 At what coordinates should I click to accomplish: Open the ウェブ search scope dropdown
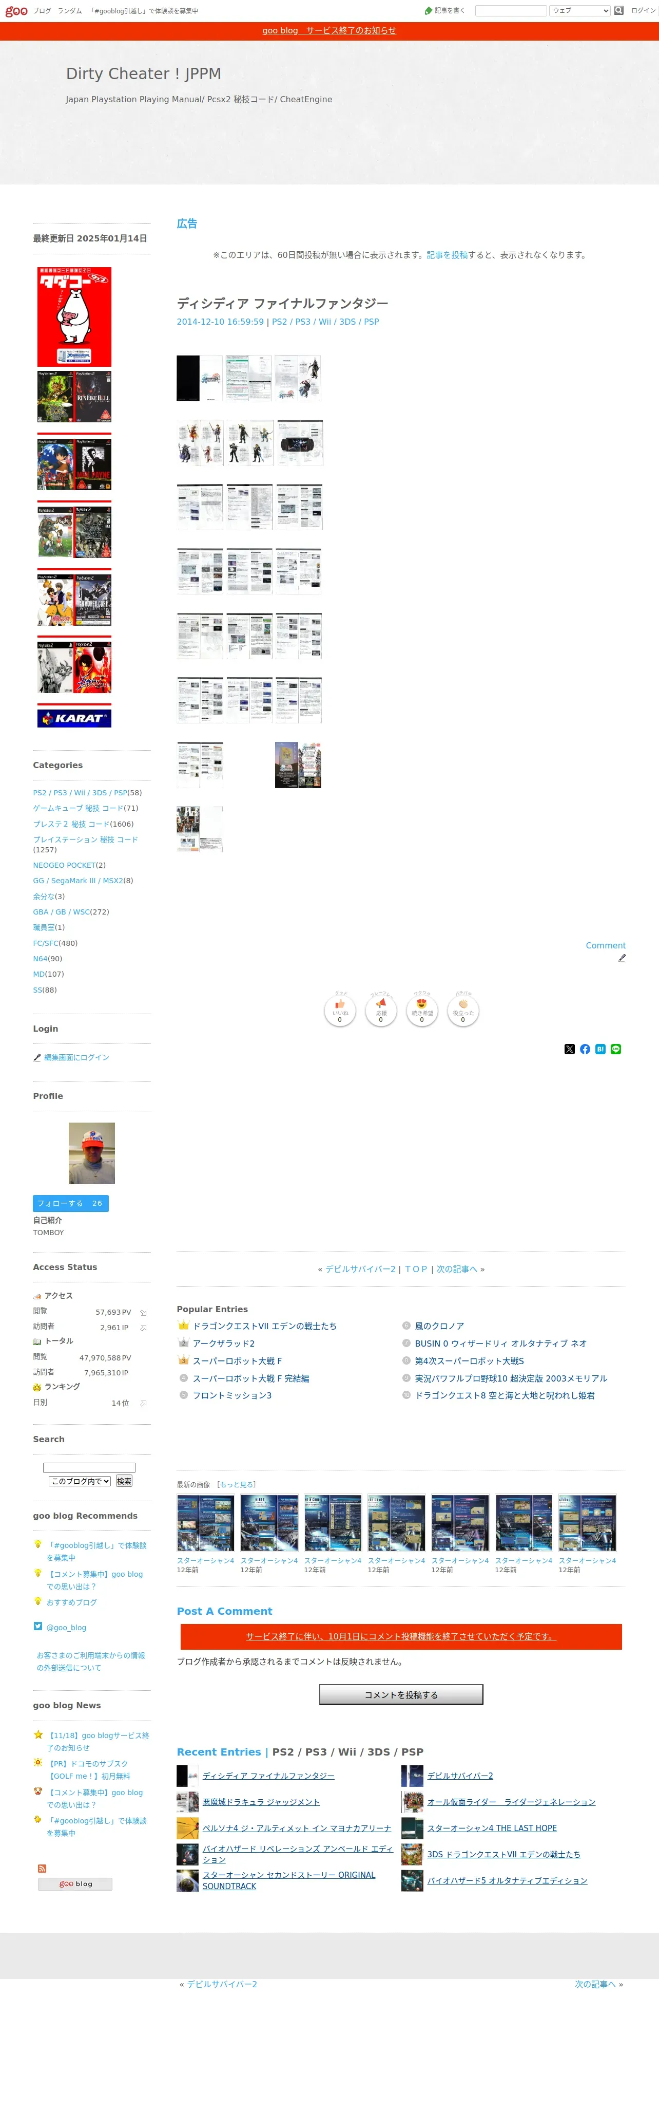click(579, 11)
